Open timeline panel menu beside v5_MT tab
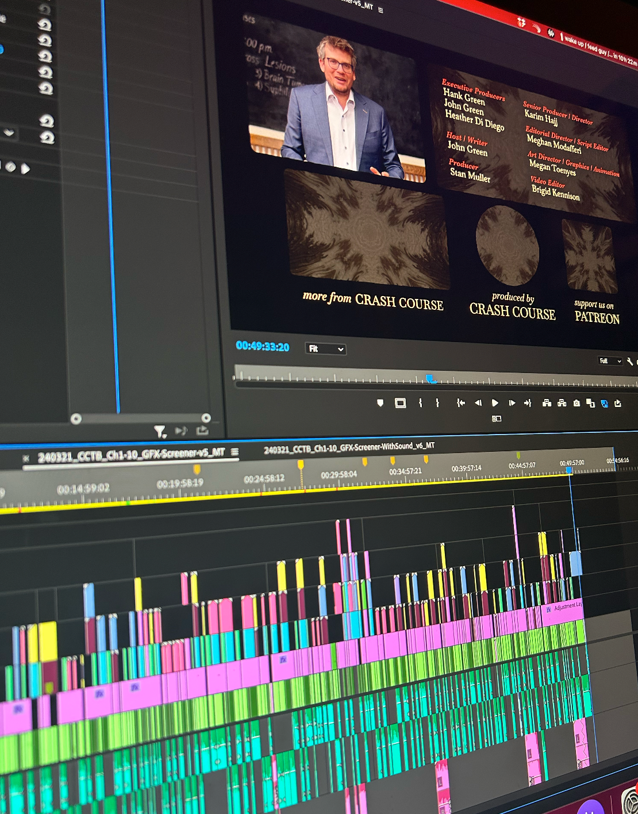This screenshot has width=638, height=814. (235, 452)
